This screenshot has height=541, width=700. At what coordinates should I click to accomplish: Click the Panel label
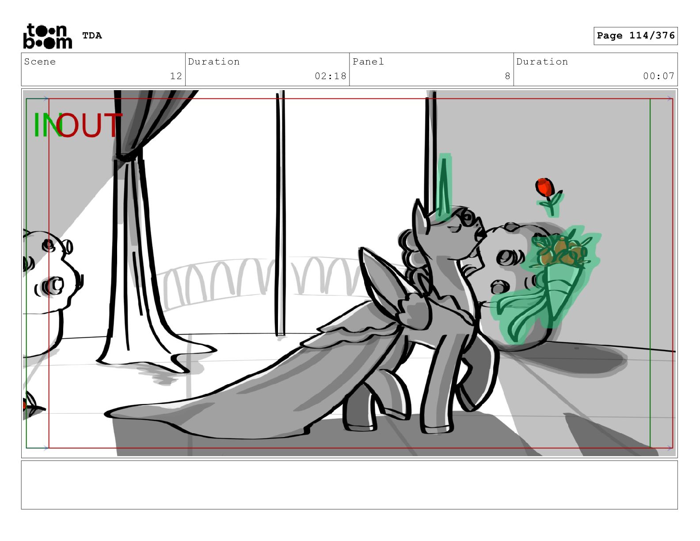pos(368,61)
